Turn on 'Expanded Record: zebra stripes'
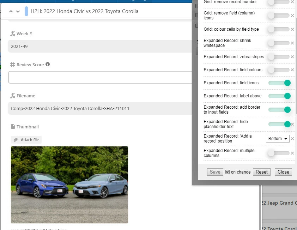The height and width of the screenshot is (230, 297). pyautogui.click(x=279, y=57)
